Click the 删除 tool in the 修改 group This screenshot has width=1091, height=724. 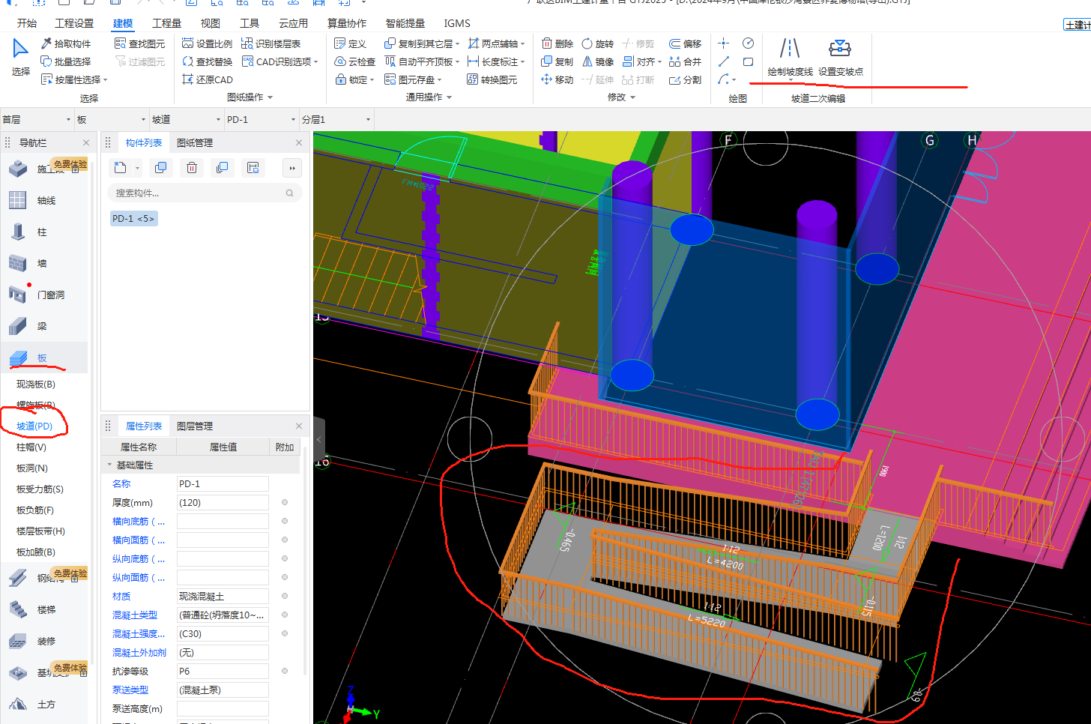pyautogui.click(x=557, y=43)
